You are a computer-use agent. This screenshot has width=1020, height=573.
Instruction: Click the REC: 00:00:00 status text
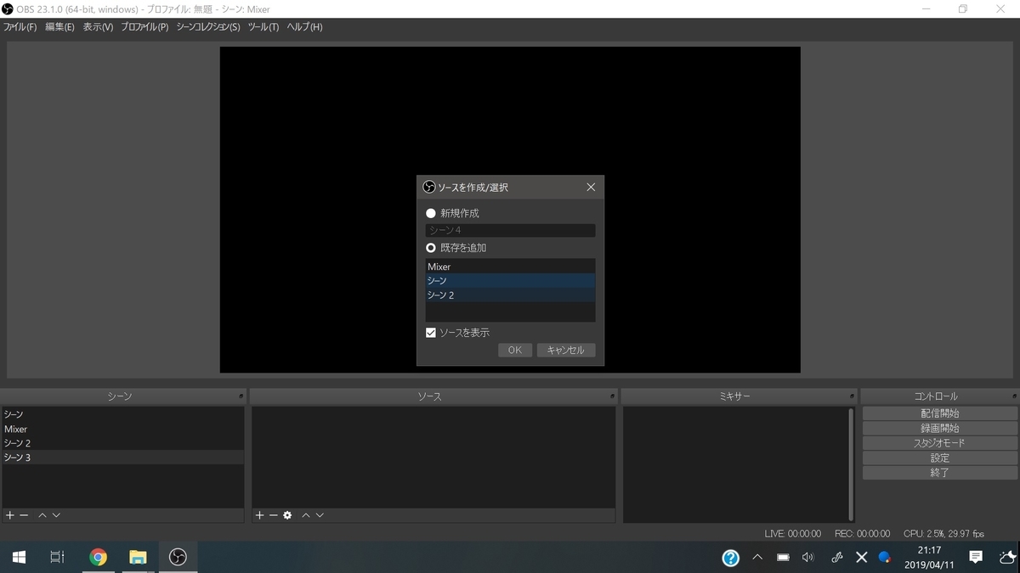pyautogui.click(x=862, y=534)
